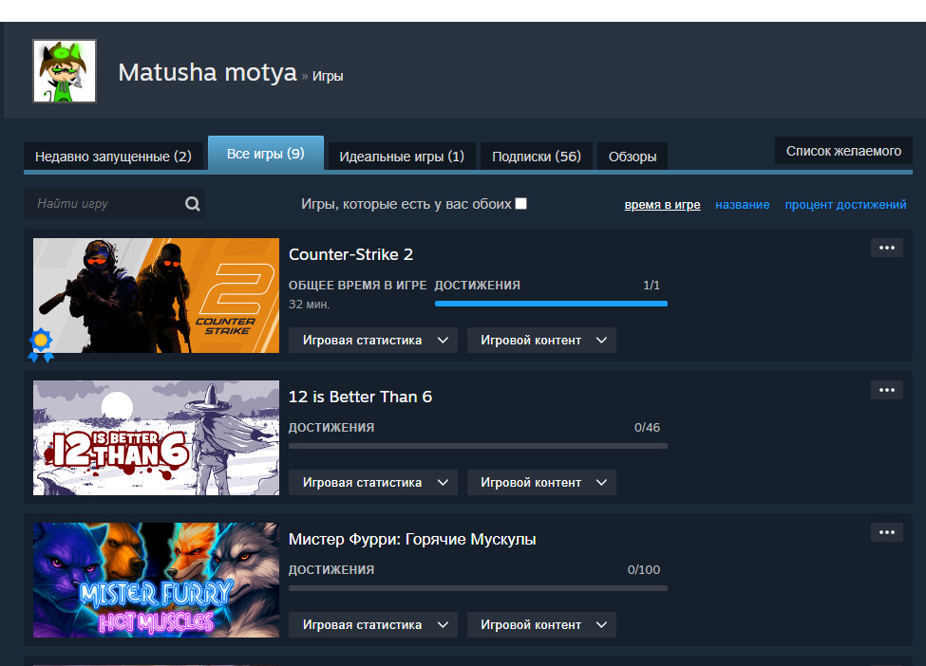
Task: Click the 32 мин. playtime value
Action: [309, 305]
